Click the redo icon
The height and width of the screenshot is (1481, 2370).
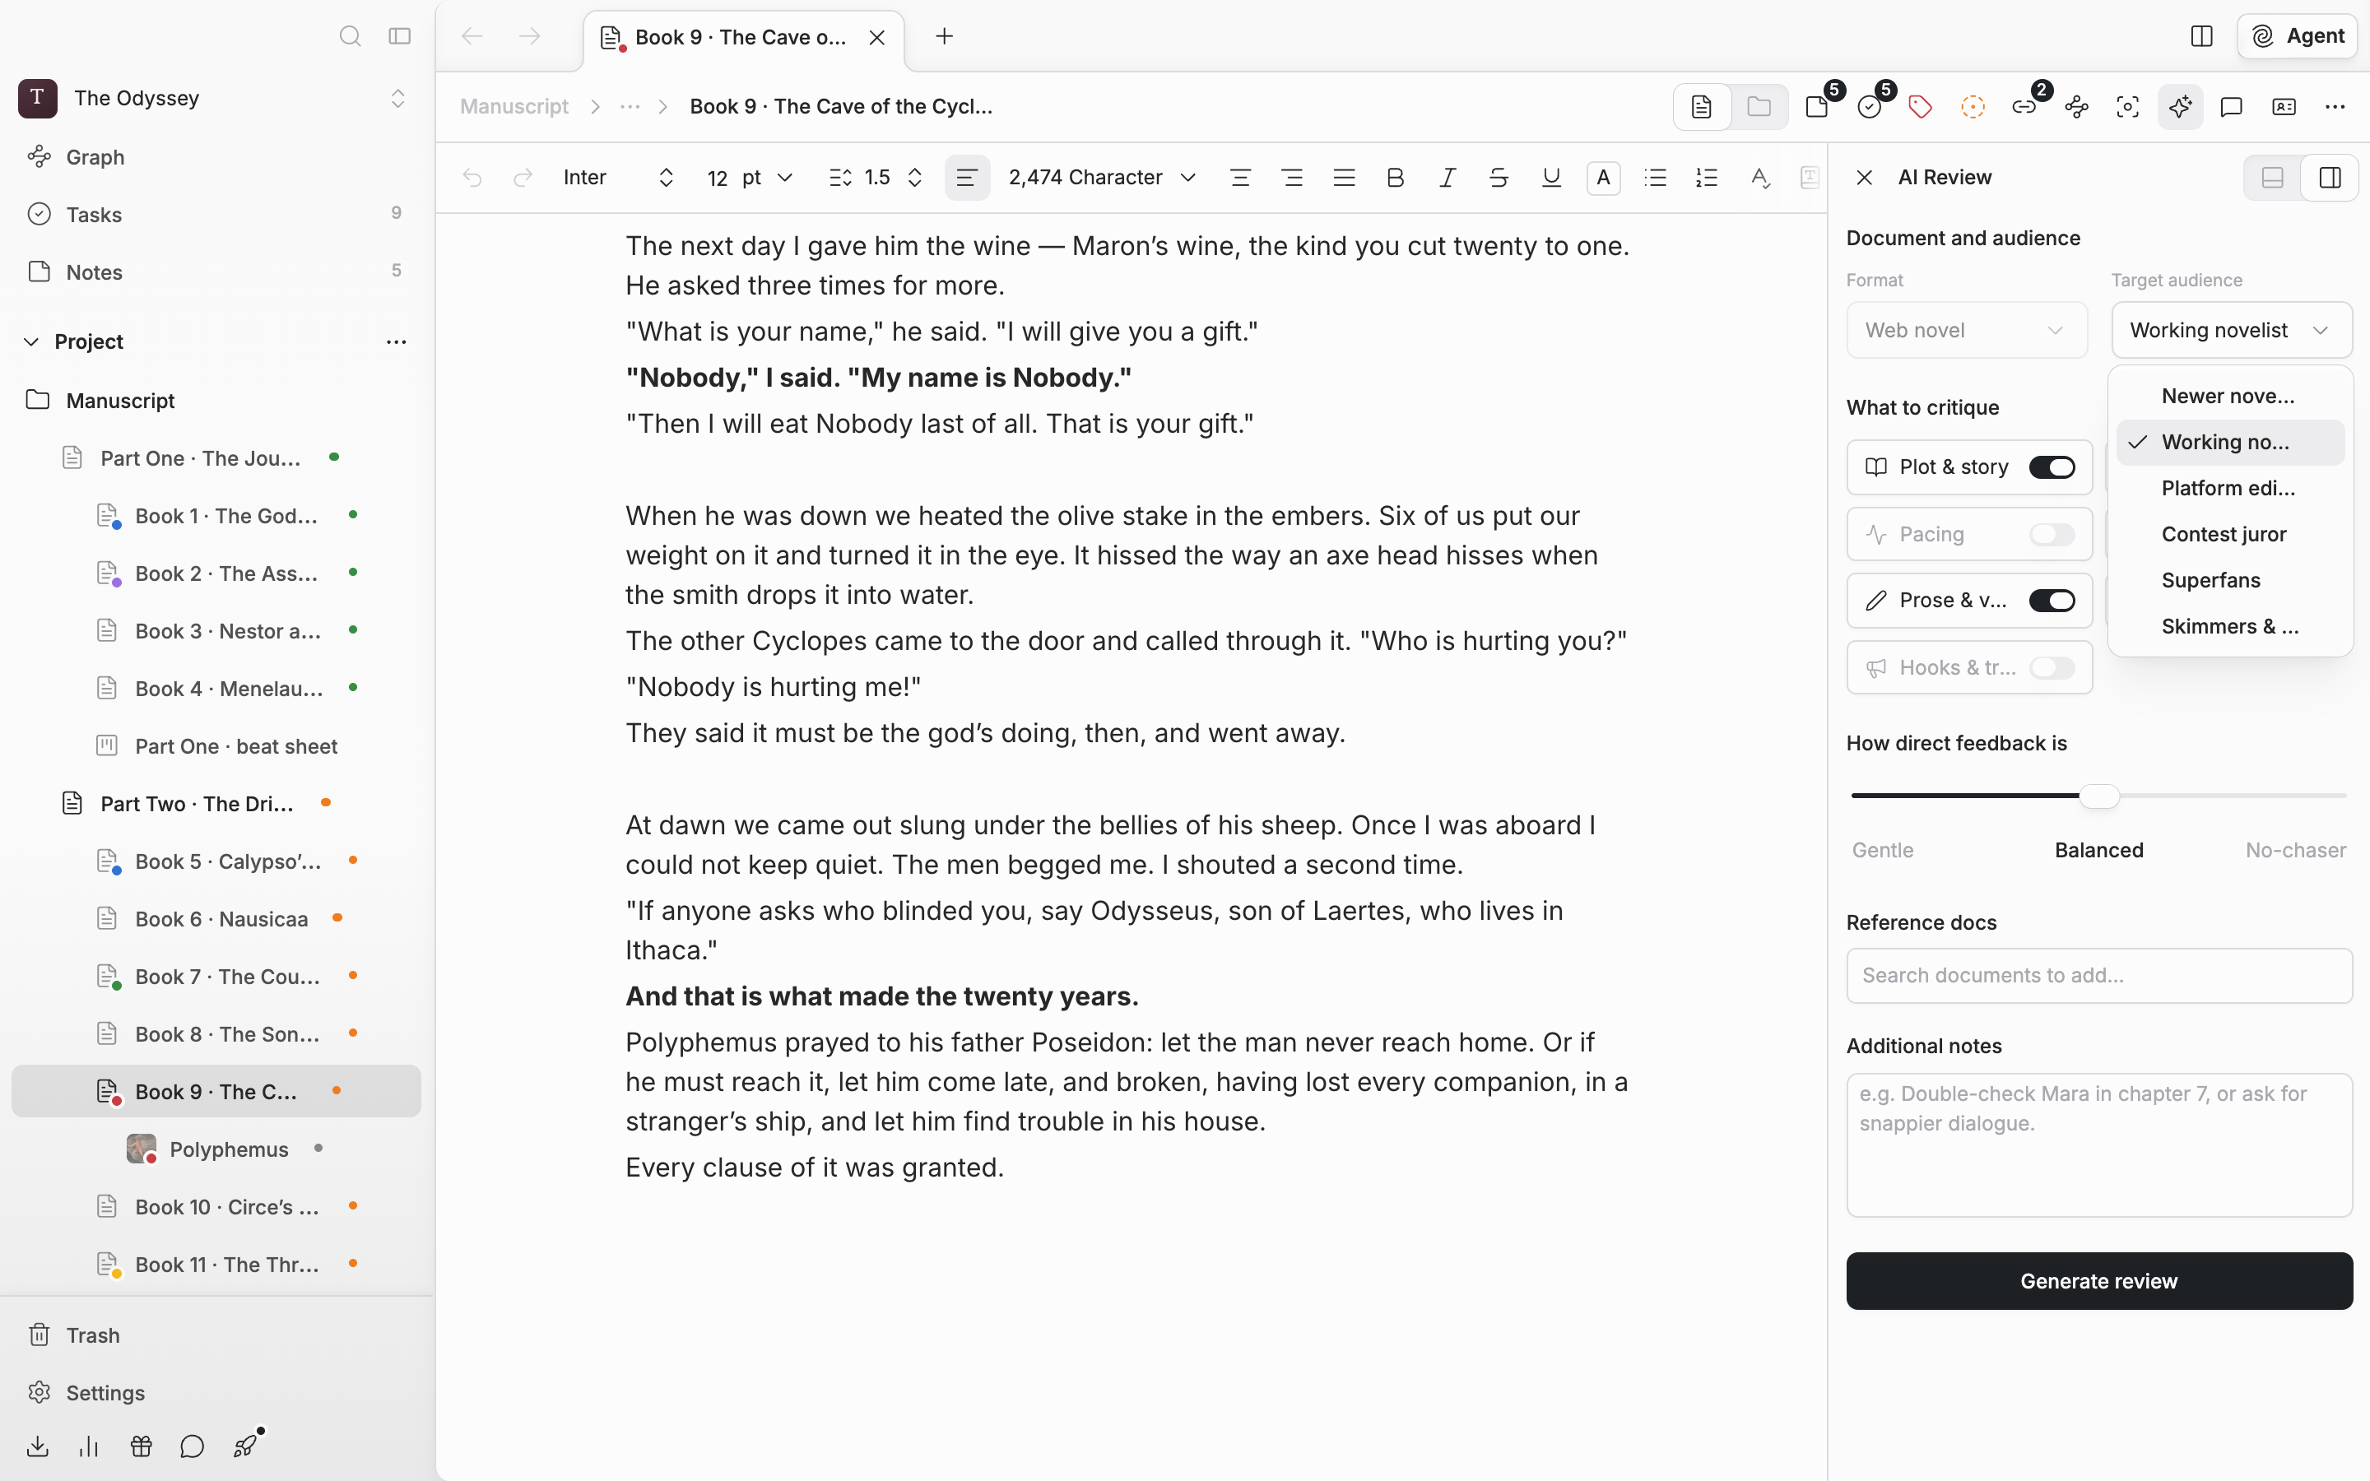523,177
